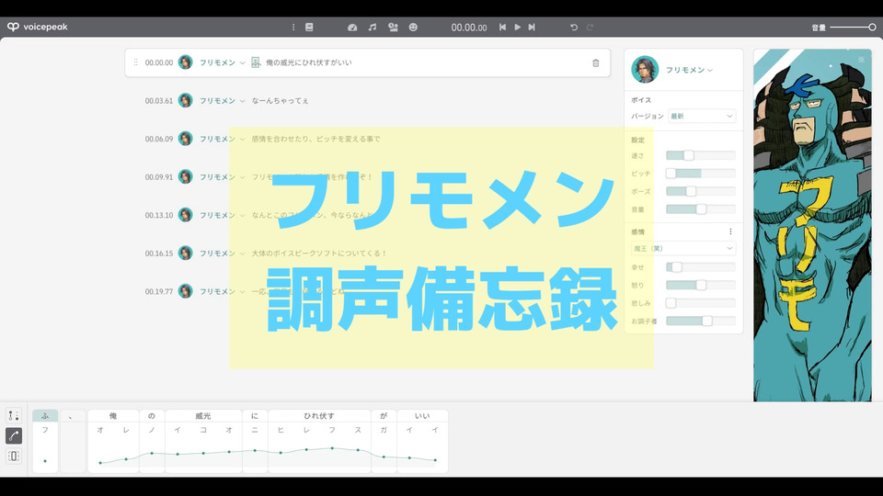Open 感情 section three-dot options
Viewport: 883px width, 496px height.
[x=730, y=231]
